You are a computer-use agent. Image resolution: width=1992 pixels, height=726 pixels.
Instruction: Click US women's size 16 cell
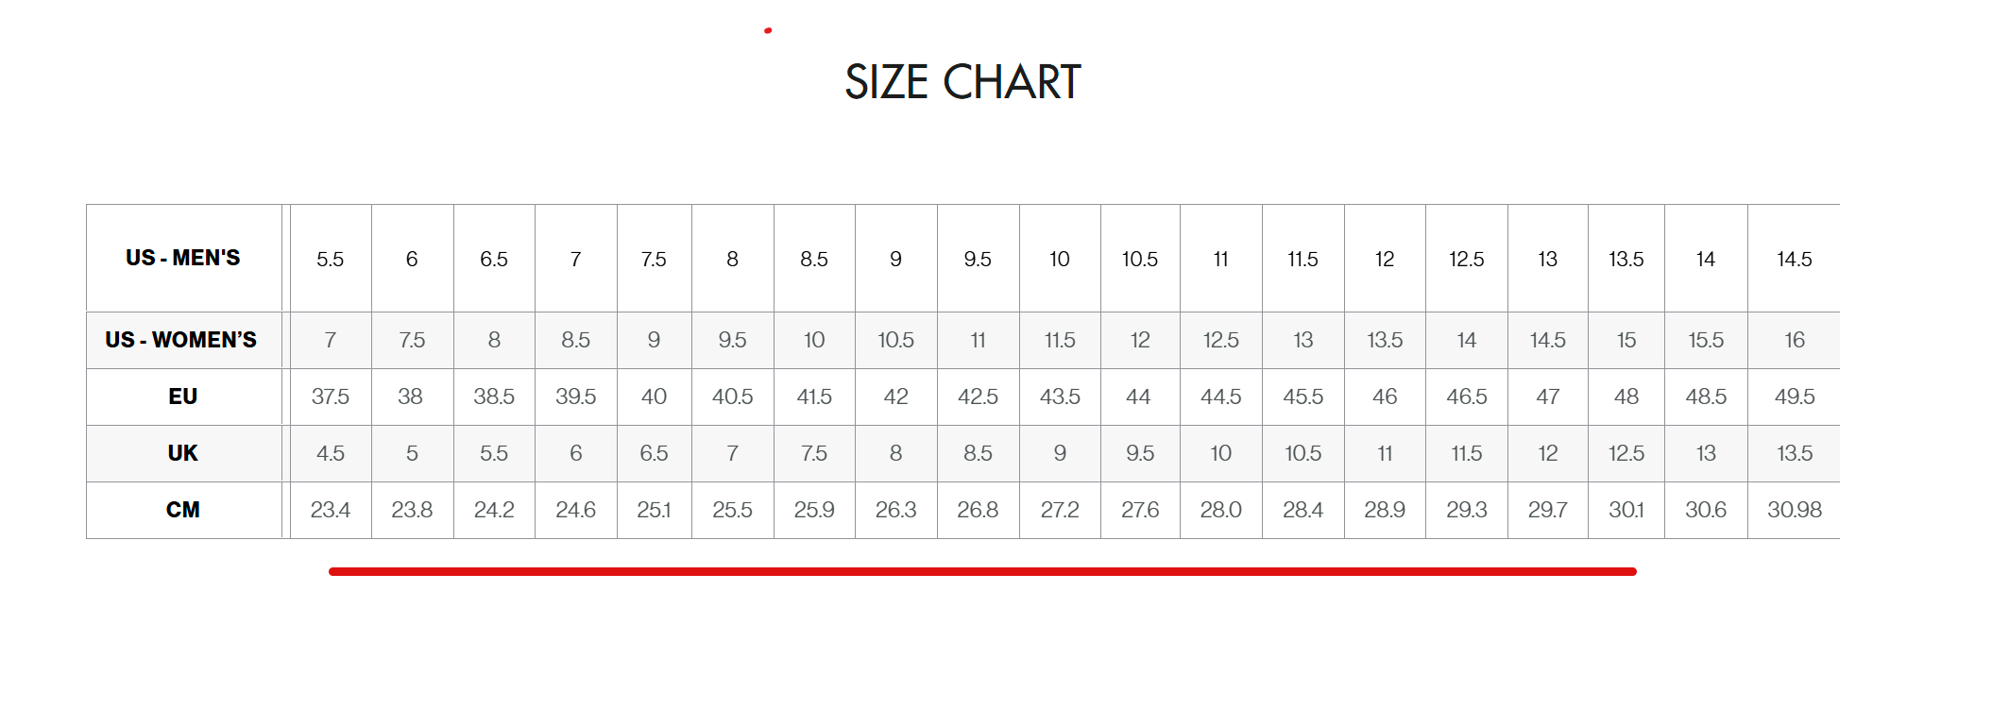pos(1795,340)
